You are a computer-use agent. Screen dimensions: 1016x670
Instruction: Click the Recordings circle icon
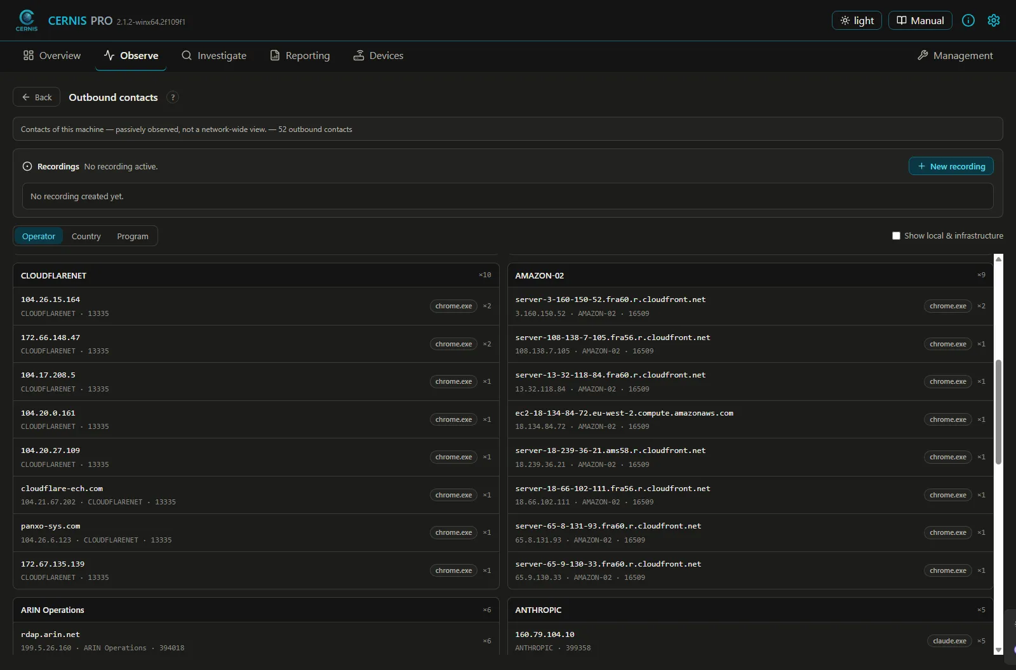(x=27, y=166)
